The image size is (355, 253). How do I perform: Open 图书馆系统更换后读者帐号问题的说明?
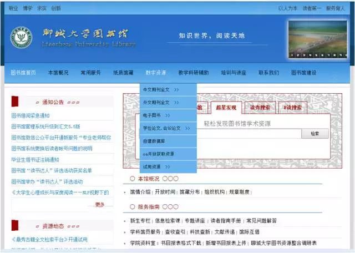pyautogui.click(x=52, y=149)
